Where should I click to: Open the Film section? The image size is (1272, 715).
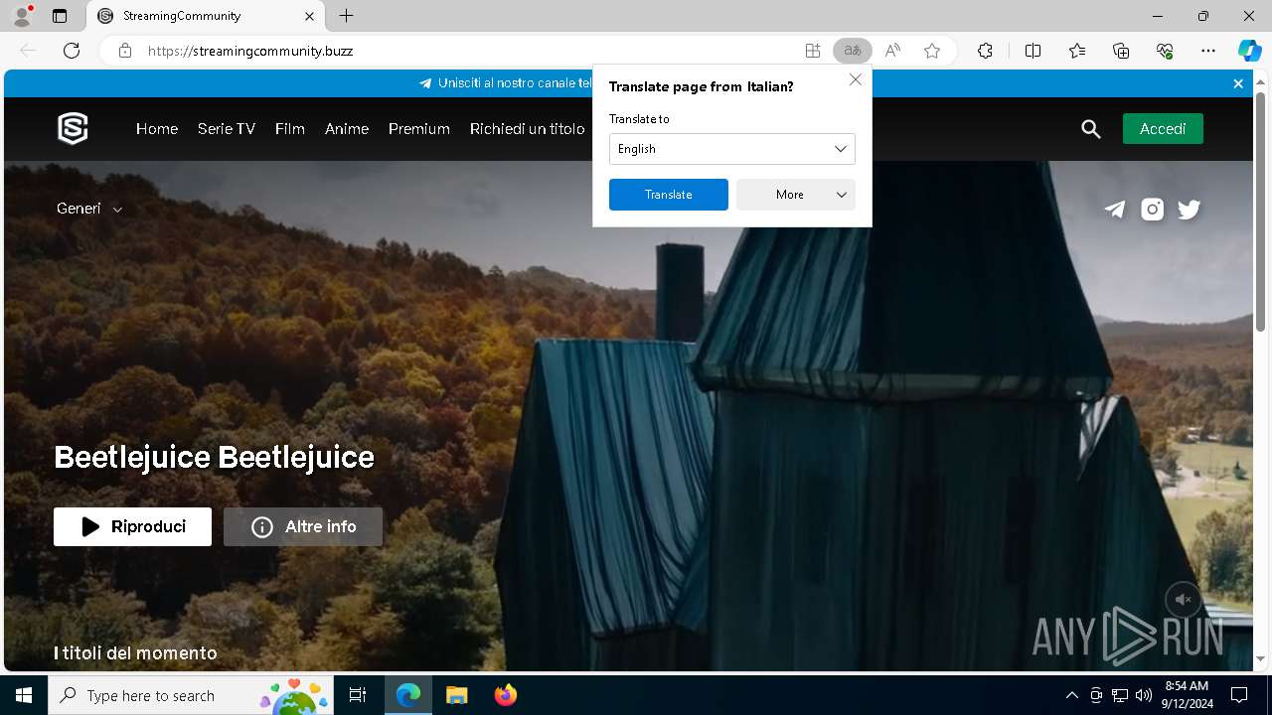(290, 129)
